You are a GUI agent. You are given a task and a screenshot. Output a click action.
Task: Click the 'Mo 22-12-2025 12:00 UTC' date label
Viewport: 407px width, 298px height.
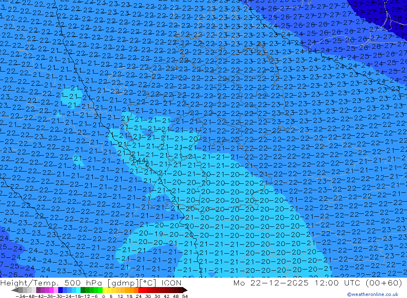[x=298, y=283]
